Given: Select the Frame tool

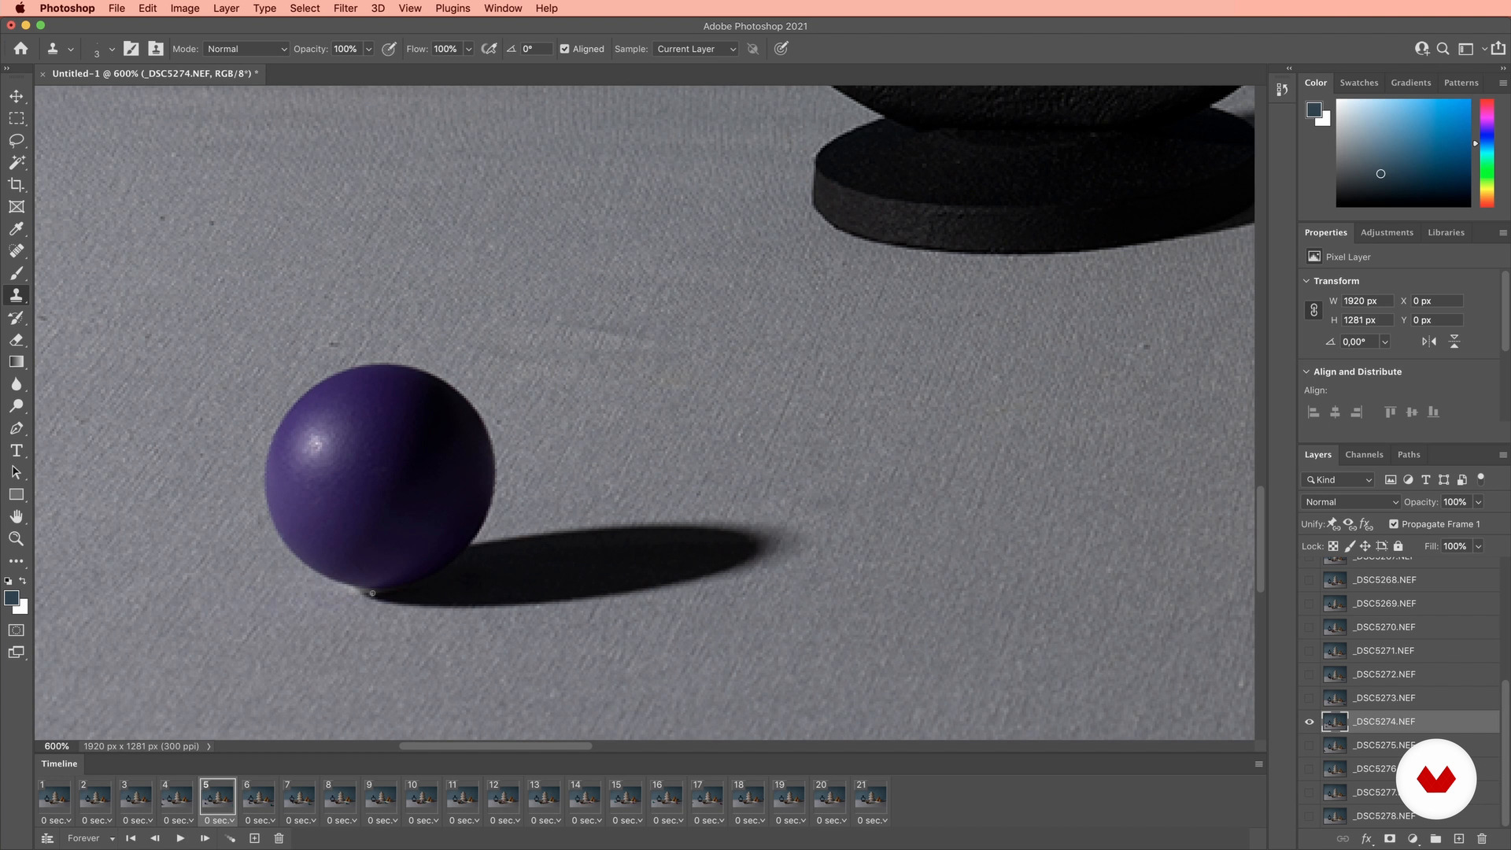Looking at the screenshot, I should pos(17,207).
